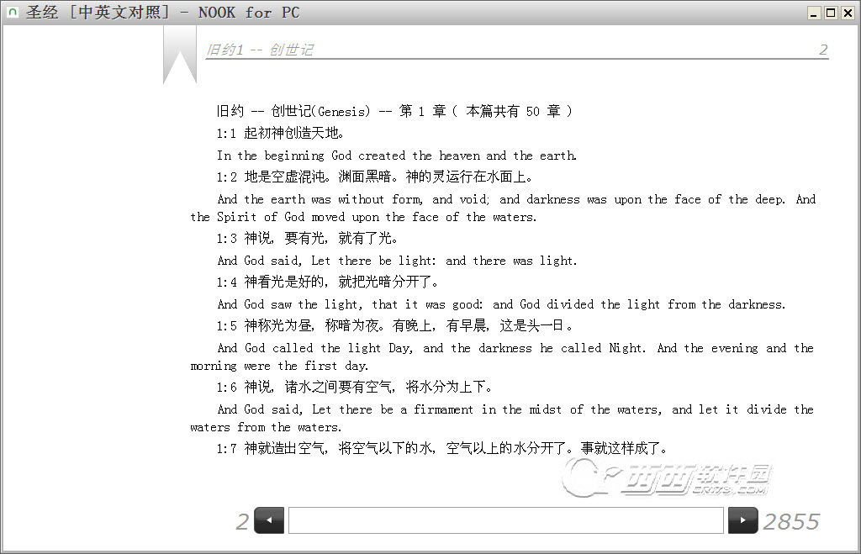This screenshot has height=554, width=861.
Task: Click verse 1:5 神称光为昼
Action: [x=395, y=326]
